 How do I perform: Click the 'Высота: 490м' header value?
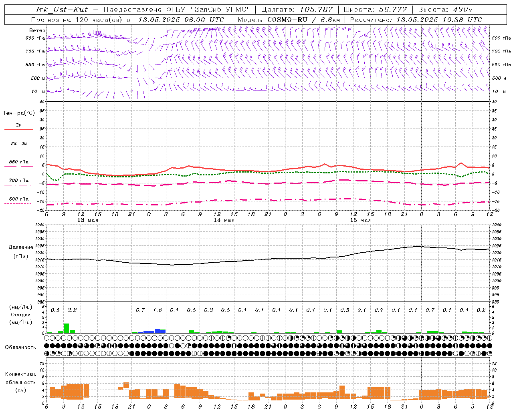[x=445, y=10]
